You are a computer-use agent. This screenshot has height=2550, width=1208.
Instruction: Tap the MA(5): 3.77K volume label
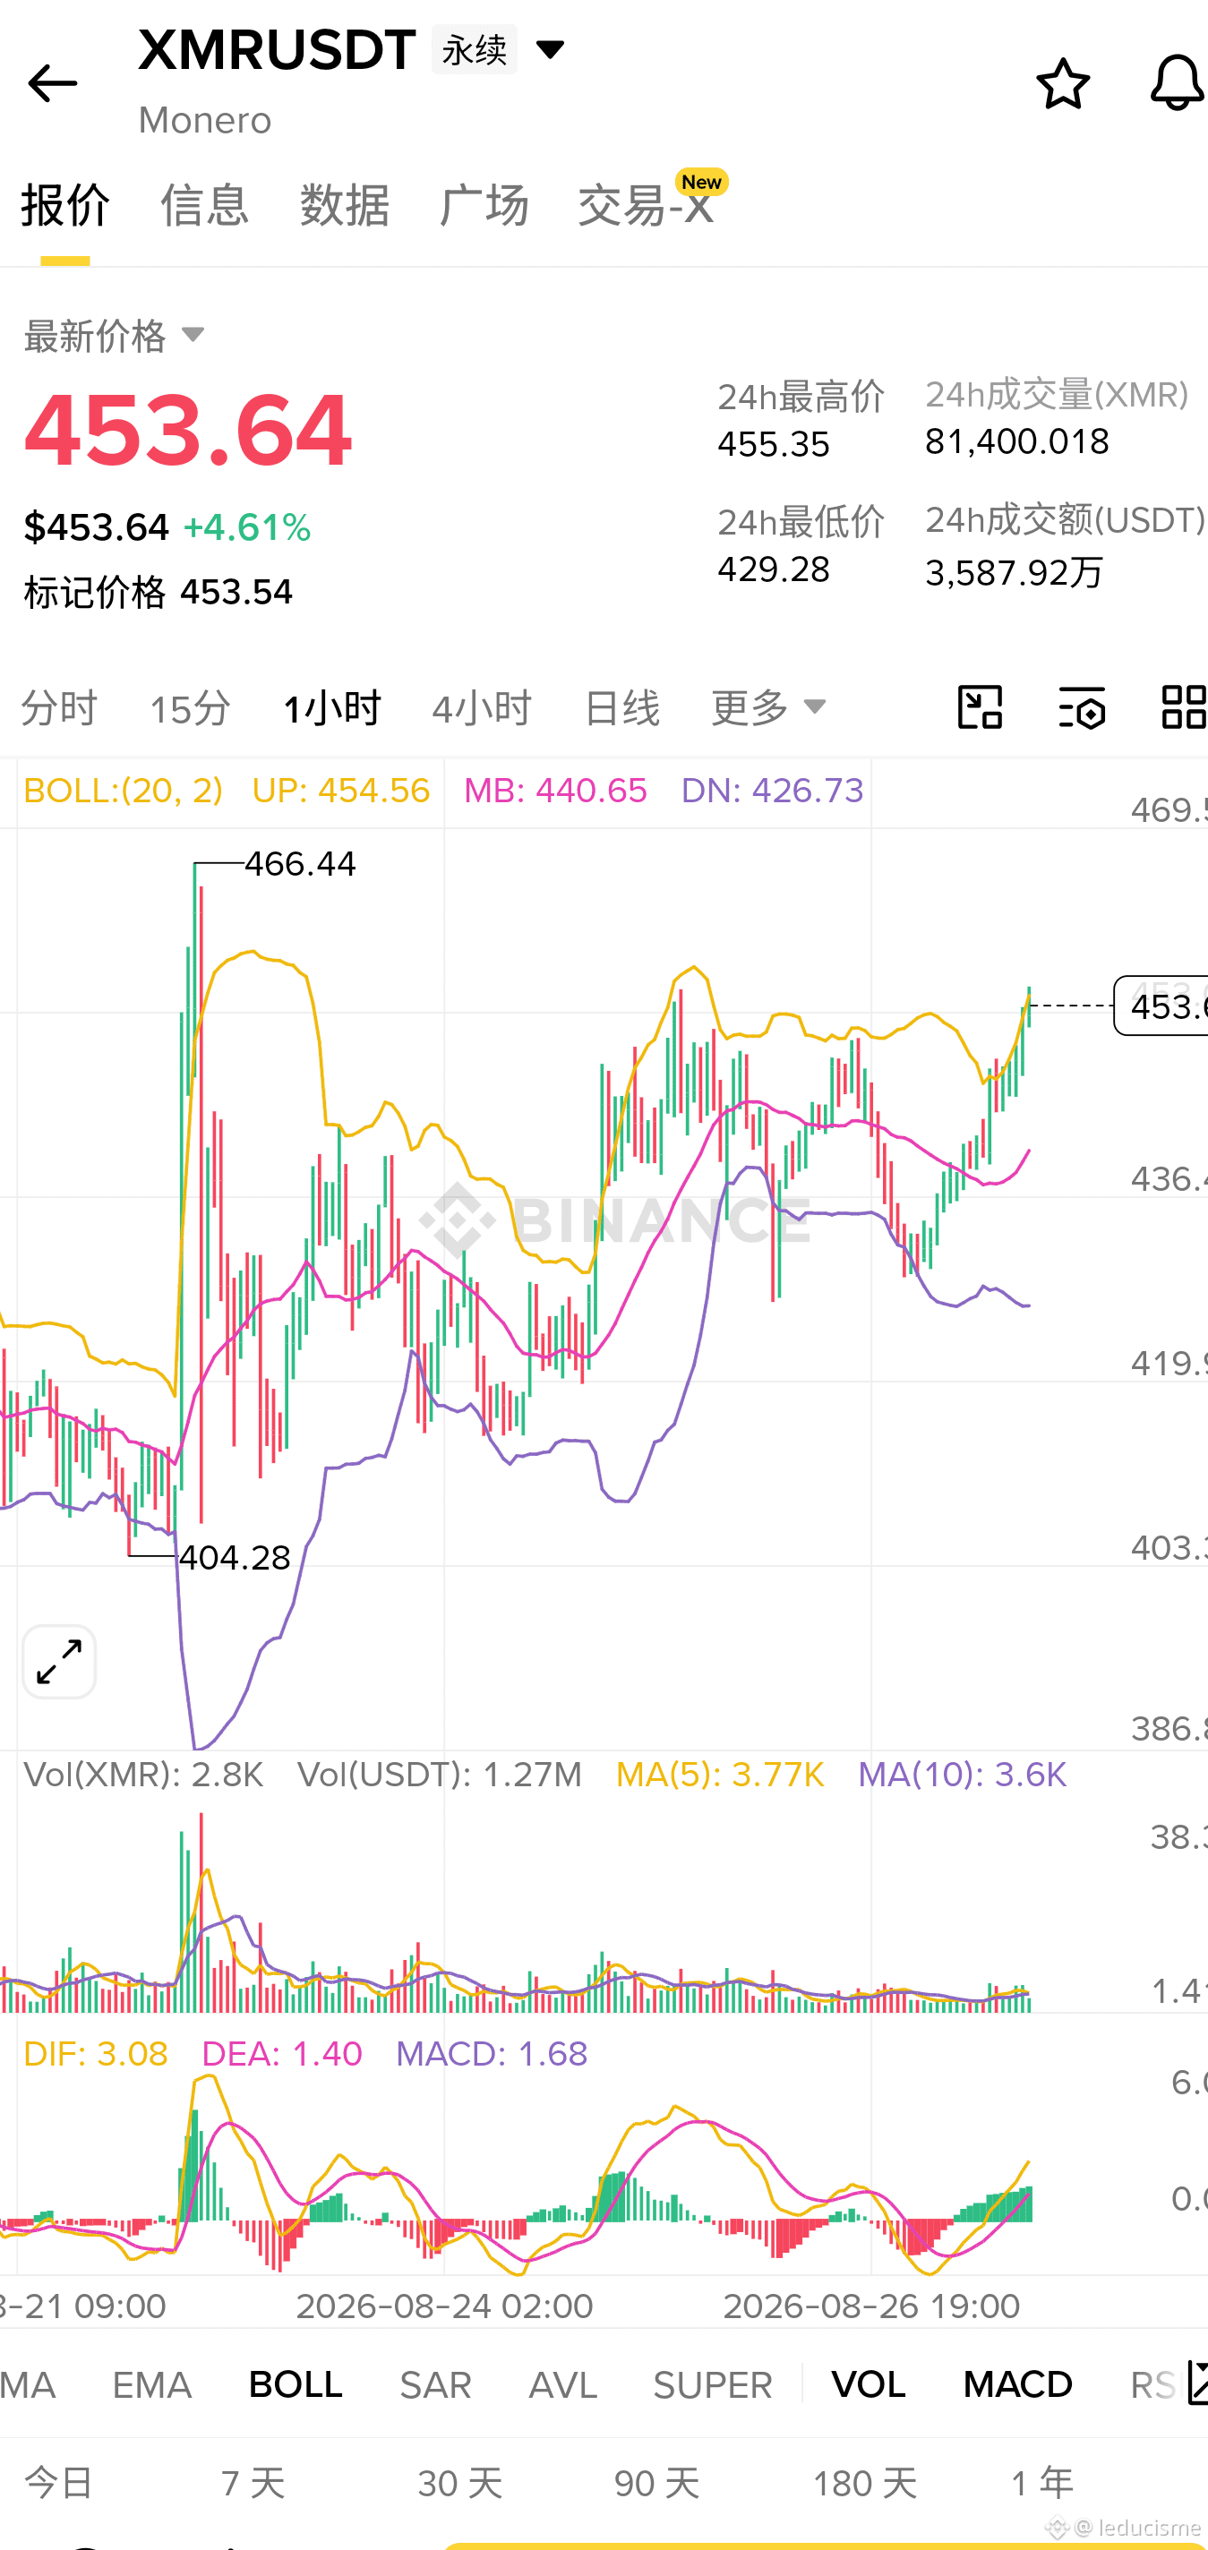[720, 1775]
